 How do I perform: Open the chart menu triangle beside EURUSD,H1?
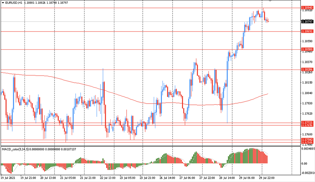pos(3,3)
